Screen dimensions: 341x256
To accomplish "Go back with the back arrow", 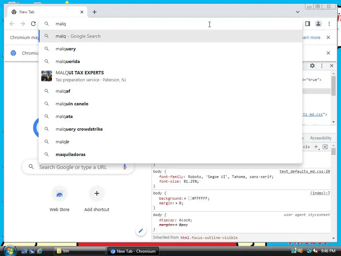I will (12, 24).
